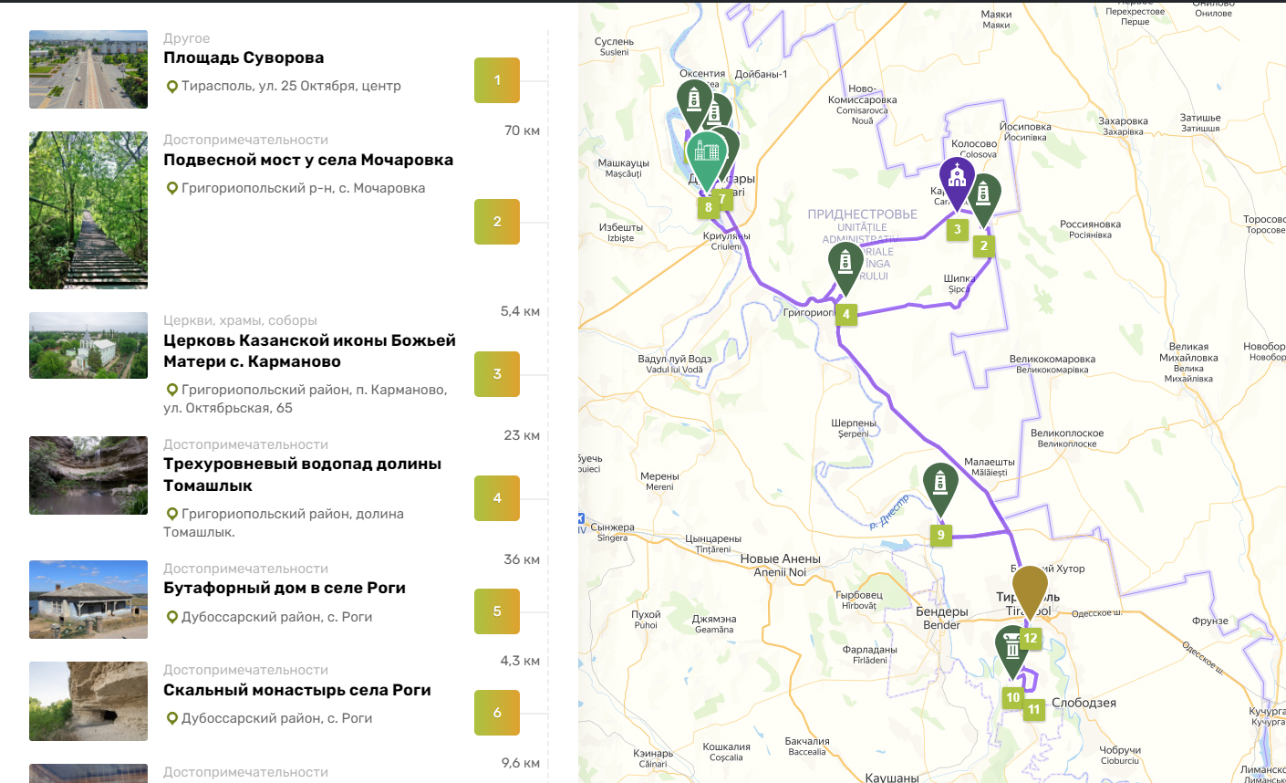The image size is (1286, 783).
Task: Click route stop badge 2 in list
Action: click(x=497, y=222)
